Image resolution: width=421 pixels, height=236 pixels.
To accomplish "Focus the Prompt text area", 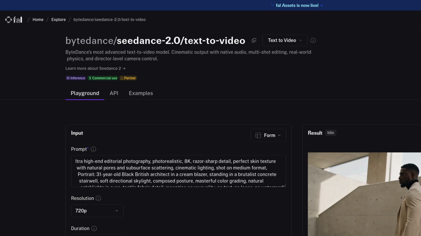I will tap(179, 171).
